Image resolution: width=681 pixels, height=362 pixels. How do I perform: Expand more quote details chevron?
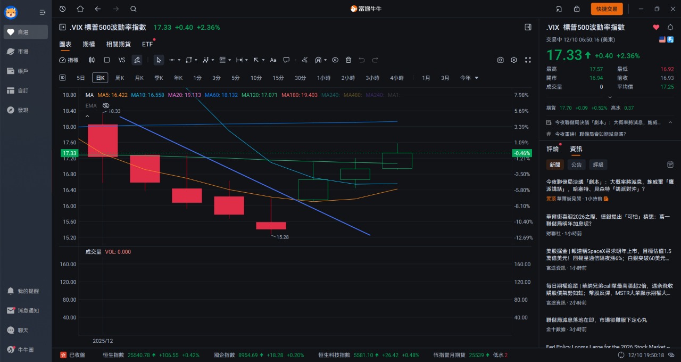tap(610, 97)
